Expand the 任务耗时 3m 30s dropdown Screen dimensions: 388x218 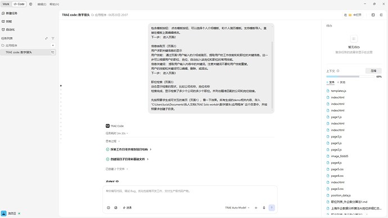[x=117, y=134]
